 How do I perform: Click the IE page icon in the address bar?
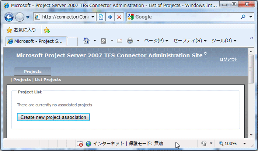[37, 17]
